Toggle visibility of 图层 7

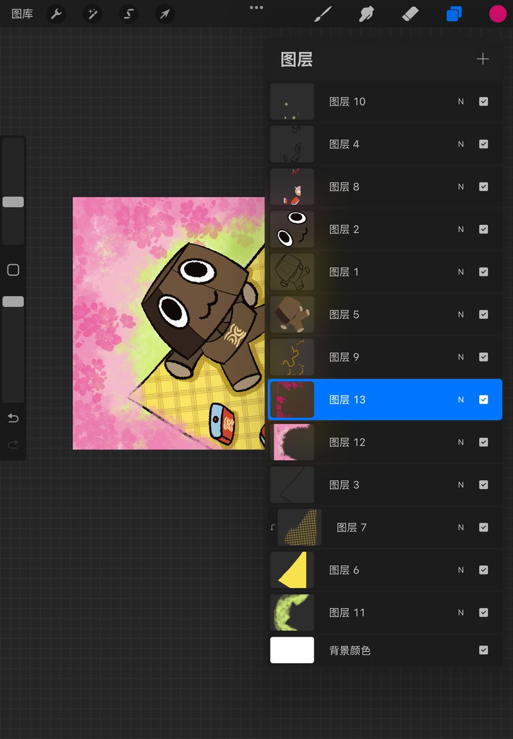click(x=483, y=527)
